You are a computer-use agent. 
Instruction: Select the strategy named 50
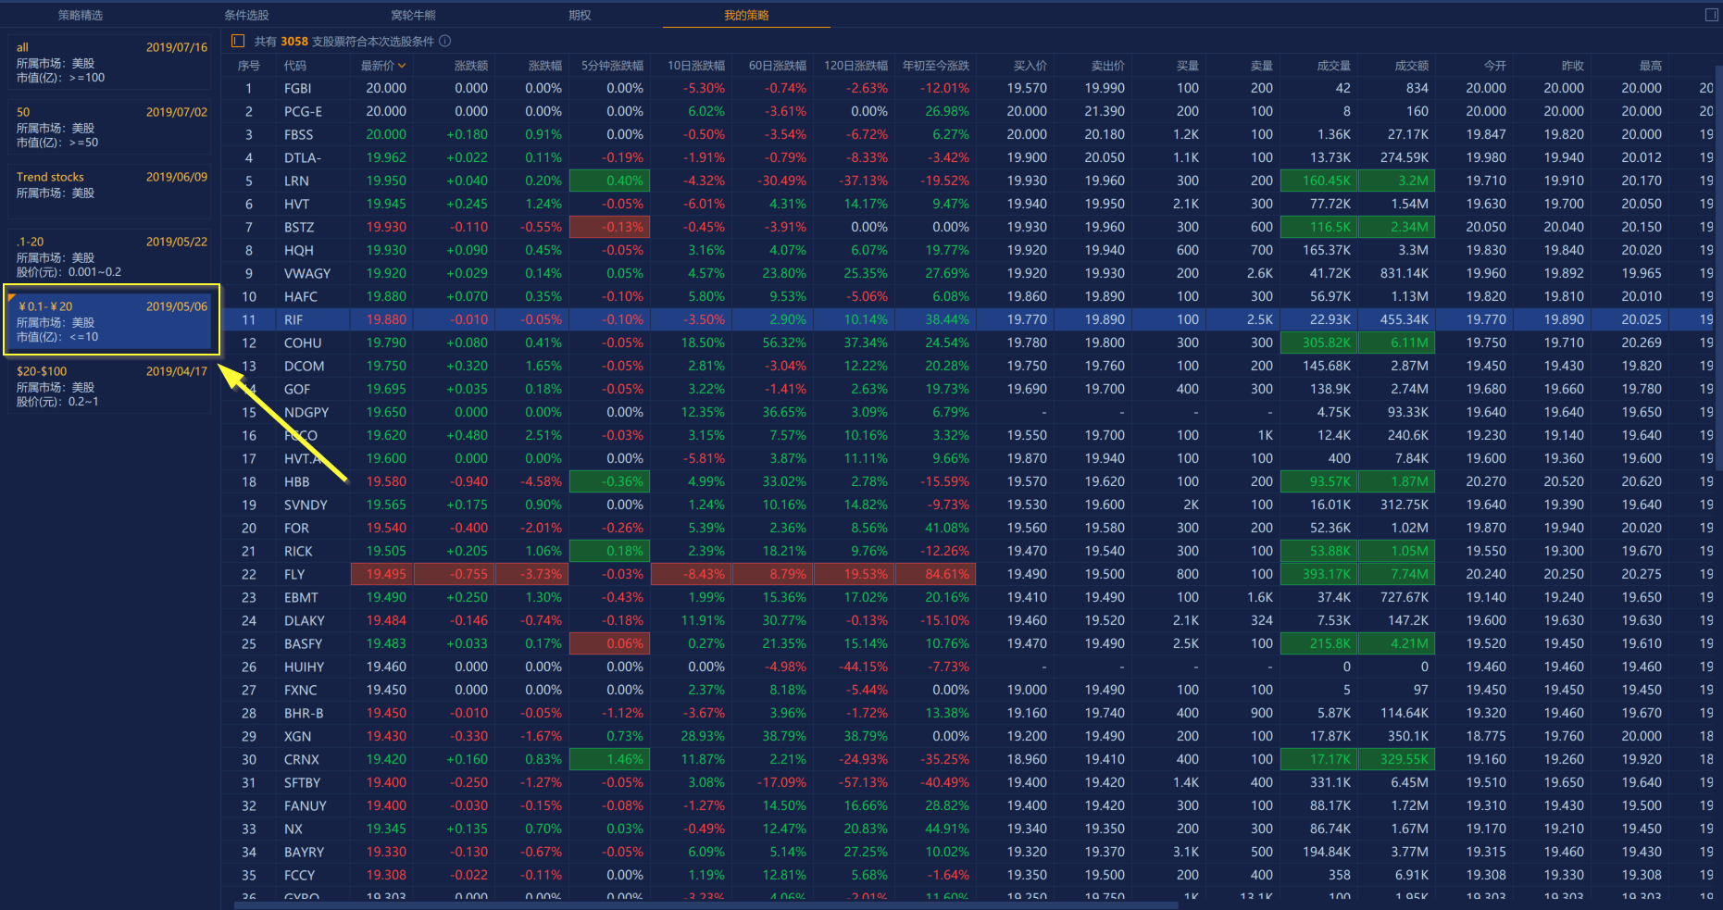(111, 127)
